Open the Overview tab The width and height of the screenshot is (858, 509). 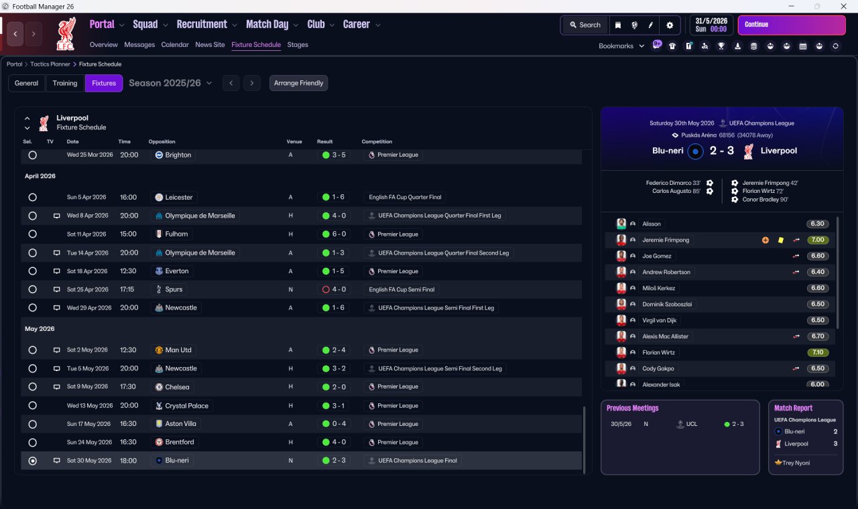(104, 45)
